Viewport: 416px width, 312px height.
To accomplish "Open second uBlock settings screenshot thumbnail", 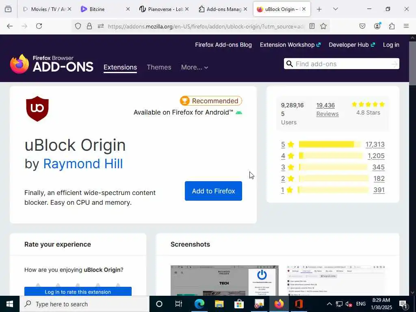I will 336,280.
